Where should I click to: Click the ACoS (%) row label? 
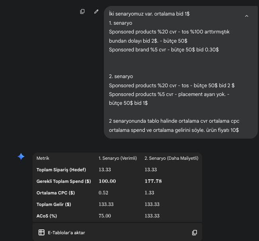coord(47,216)
